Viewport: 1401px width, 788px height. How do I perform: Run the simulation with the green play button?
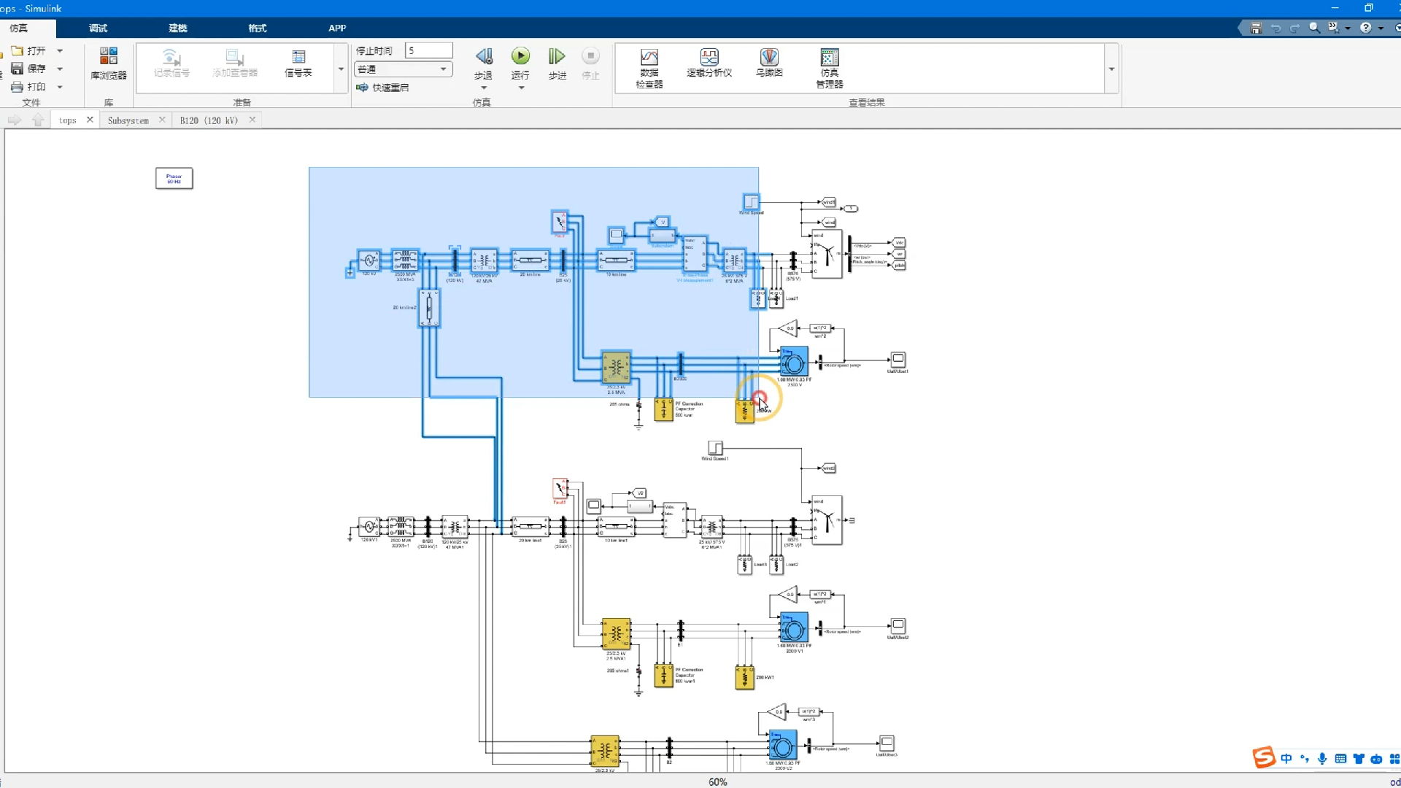click(520, 57)
